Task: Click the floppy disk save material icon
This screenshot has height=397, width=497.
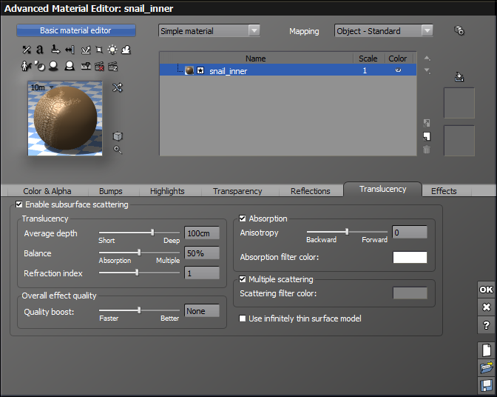Action: [x=486, y=385]
